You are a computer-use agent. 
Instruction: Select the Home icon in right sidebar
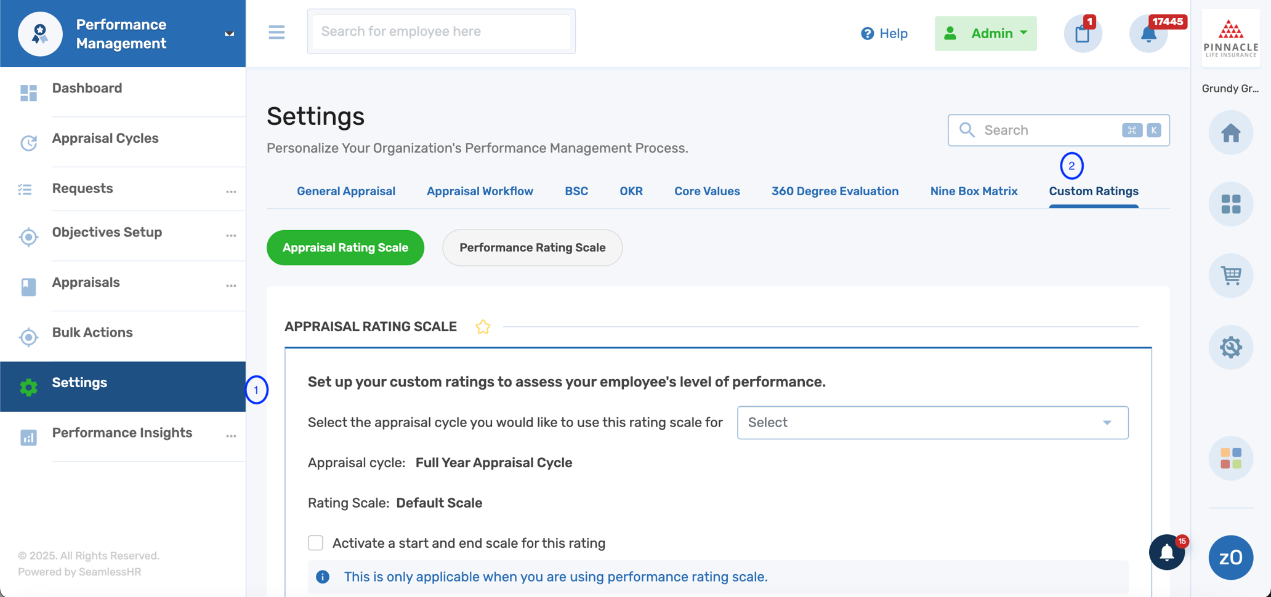click(1230, 132)
